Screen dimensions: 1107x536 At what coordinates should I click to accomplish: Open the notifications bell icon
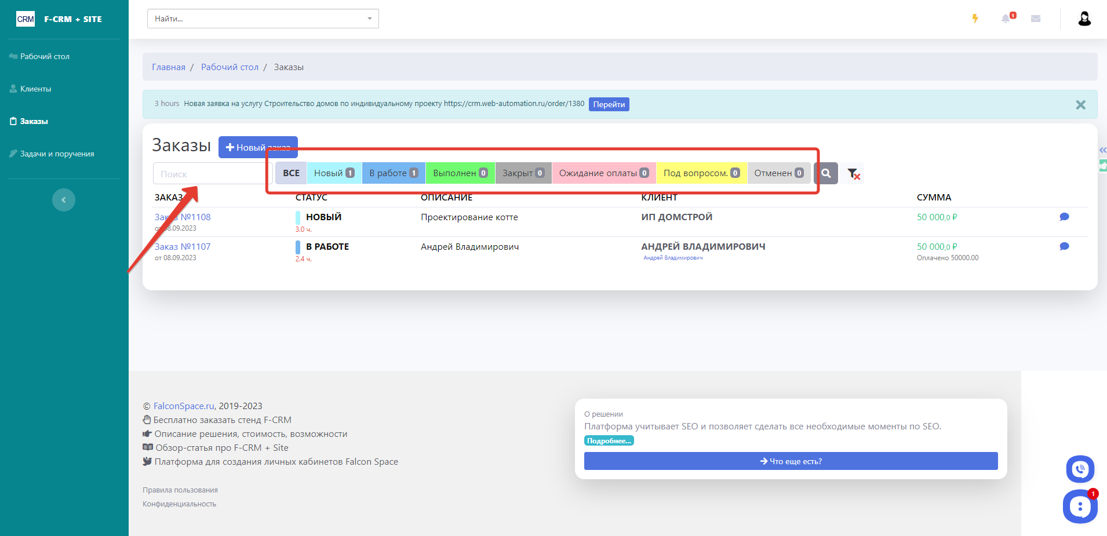point(1006,19)
